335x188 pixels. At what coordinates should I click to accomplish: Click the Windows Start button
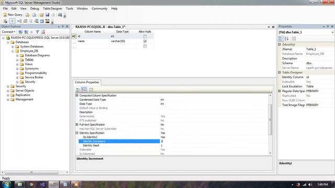(x=6, y=184)
